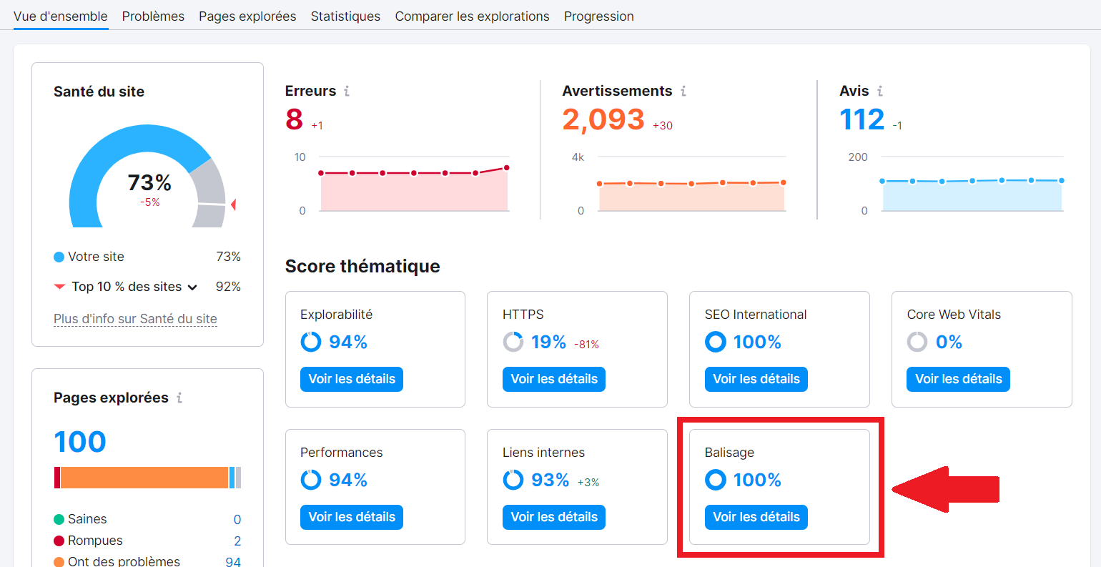Click Voir les détails for Performances
Screen dimensions: 1101x567
352,517
